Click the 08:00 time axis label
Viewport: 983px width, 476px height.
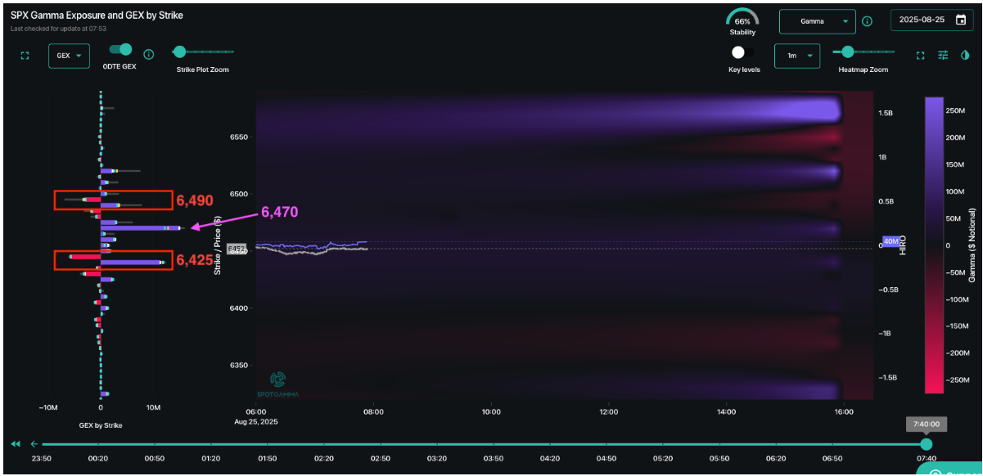(x=373, y=412)
